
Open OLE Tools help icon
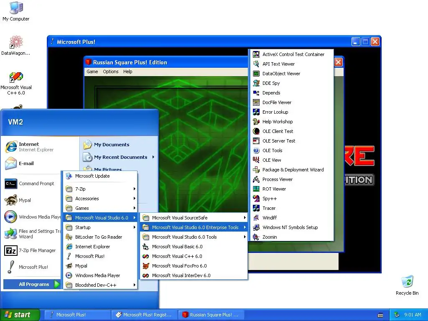[x=256, y=150]
